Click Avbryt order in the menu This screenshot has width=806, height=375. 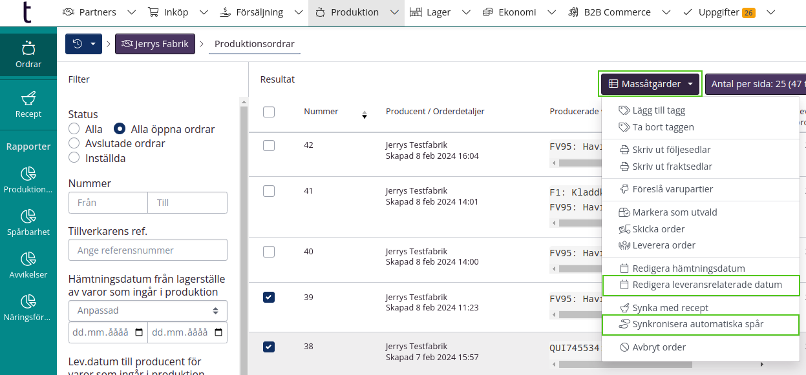click(659, 347)
